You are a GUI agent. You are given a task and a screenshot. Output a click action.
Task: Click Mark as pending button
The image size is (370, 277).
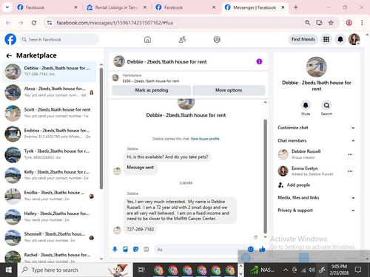tap(152, 90)
